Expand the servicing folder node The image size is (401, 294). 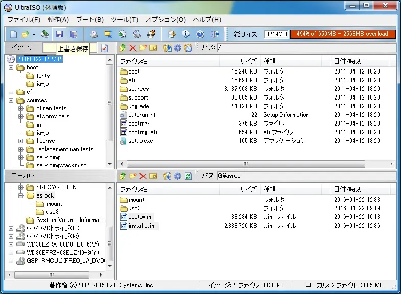click(21, 158)
